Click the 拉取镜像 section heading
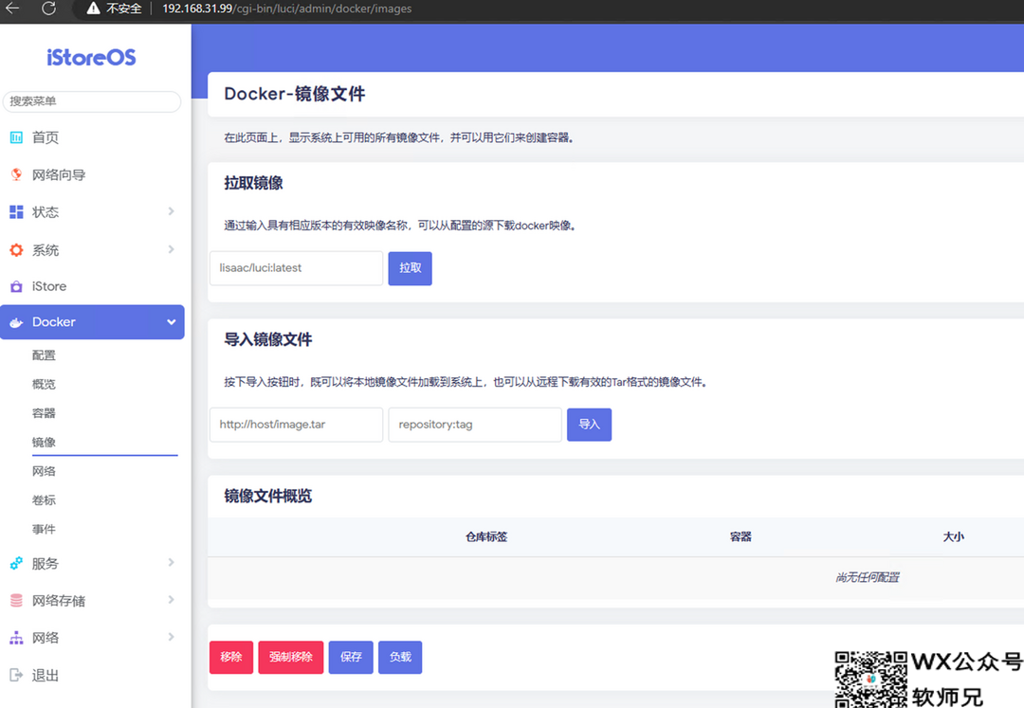The width and height of the screenshot is (1024, 708). [253, 183]
